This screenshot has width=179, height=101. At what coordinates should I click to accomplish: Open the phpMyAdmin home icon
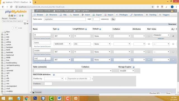(9, 16)
